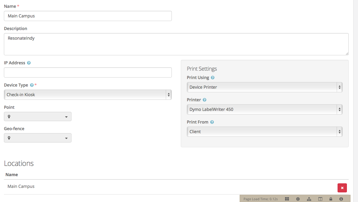This screenshot has height=202, width=358.
Task: Open the split-view icon in the debug toolbar
Action: 320,199
